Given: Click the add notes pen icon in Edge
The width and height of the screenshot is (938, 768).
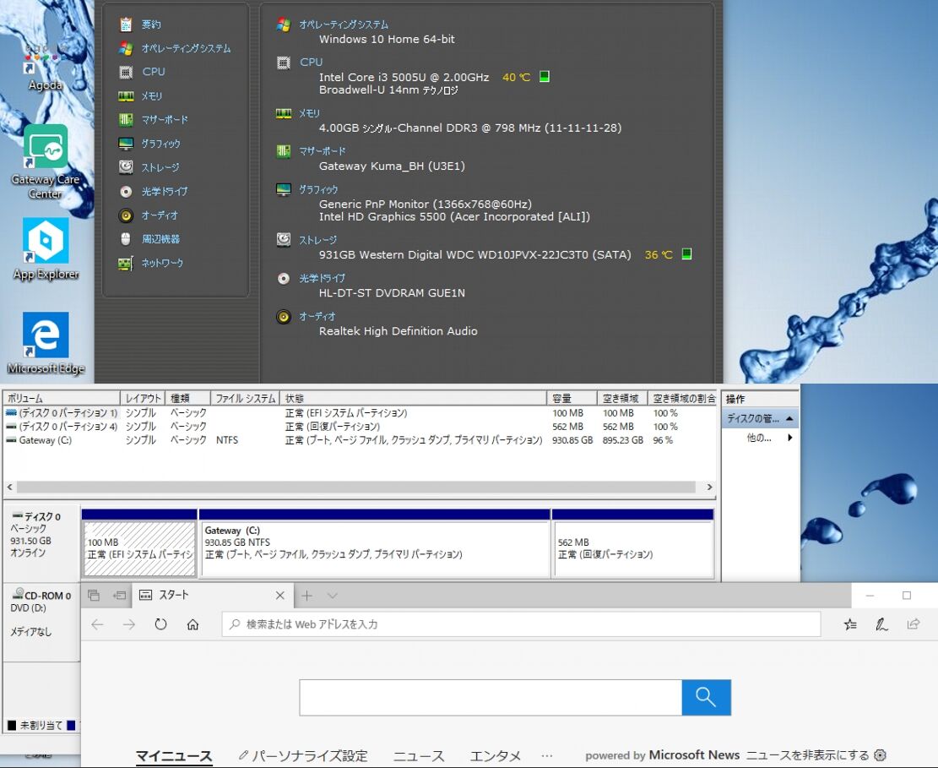Looking at the screenshot, I should click(x=881, y=625).
